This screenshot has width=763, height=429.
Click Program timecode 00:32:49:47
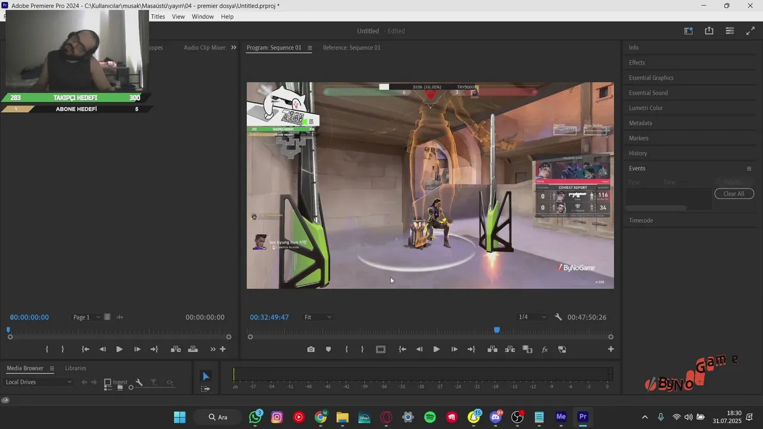tap(269, 317)
